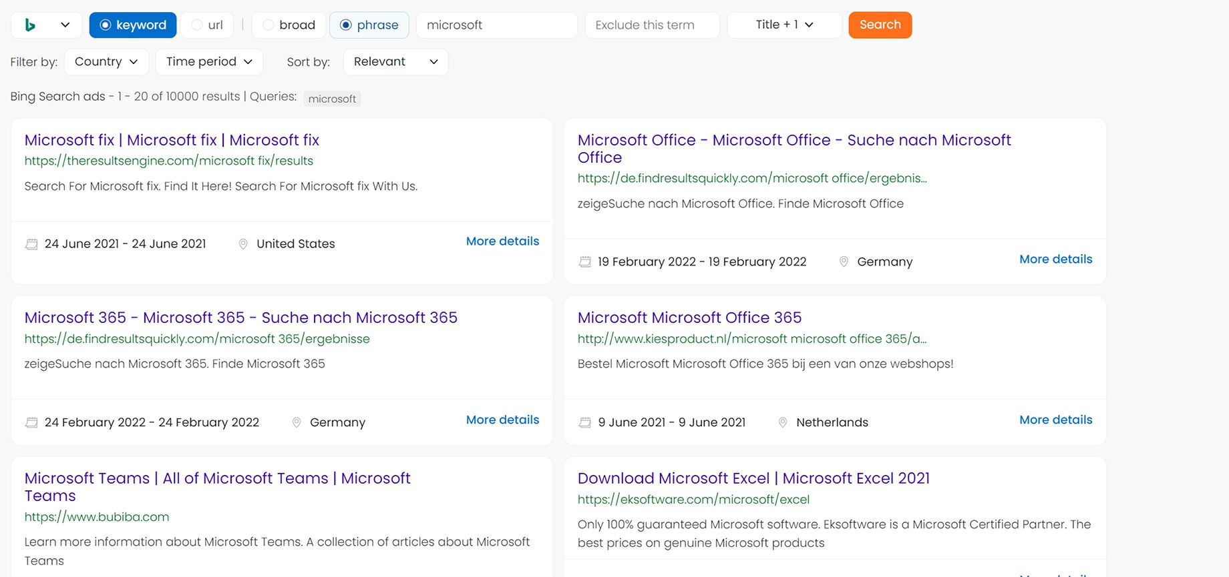
Task: Click calendar icon beside 19 February 2022
Action: coord(584,262)
